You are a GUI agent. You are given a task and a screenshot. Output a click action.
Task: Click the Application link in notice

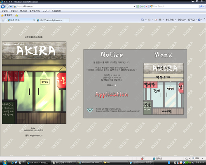(x=112, y=94)
